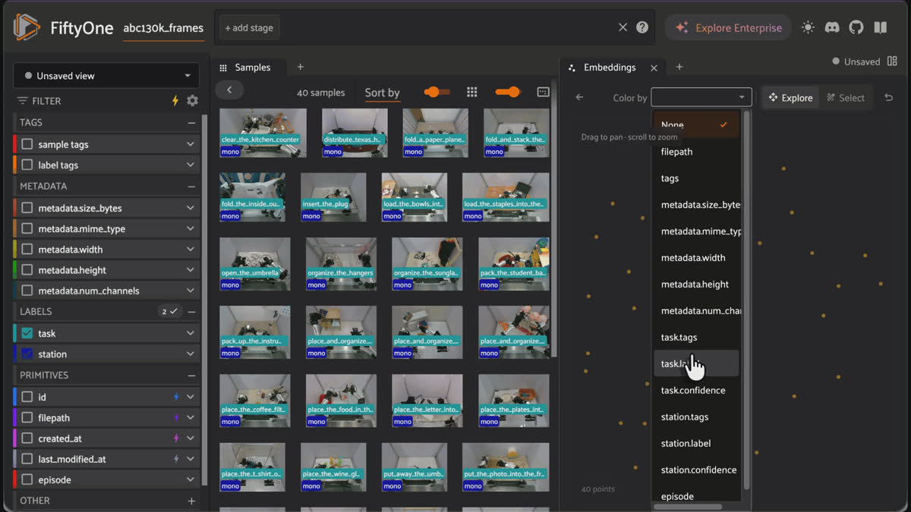This screenshot has height=512, width=911.
Task: Open help via the question mark icon
Action: [642, 27]
